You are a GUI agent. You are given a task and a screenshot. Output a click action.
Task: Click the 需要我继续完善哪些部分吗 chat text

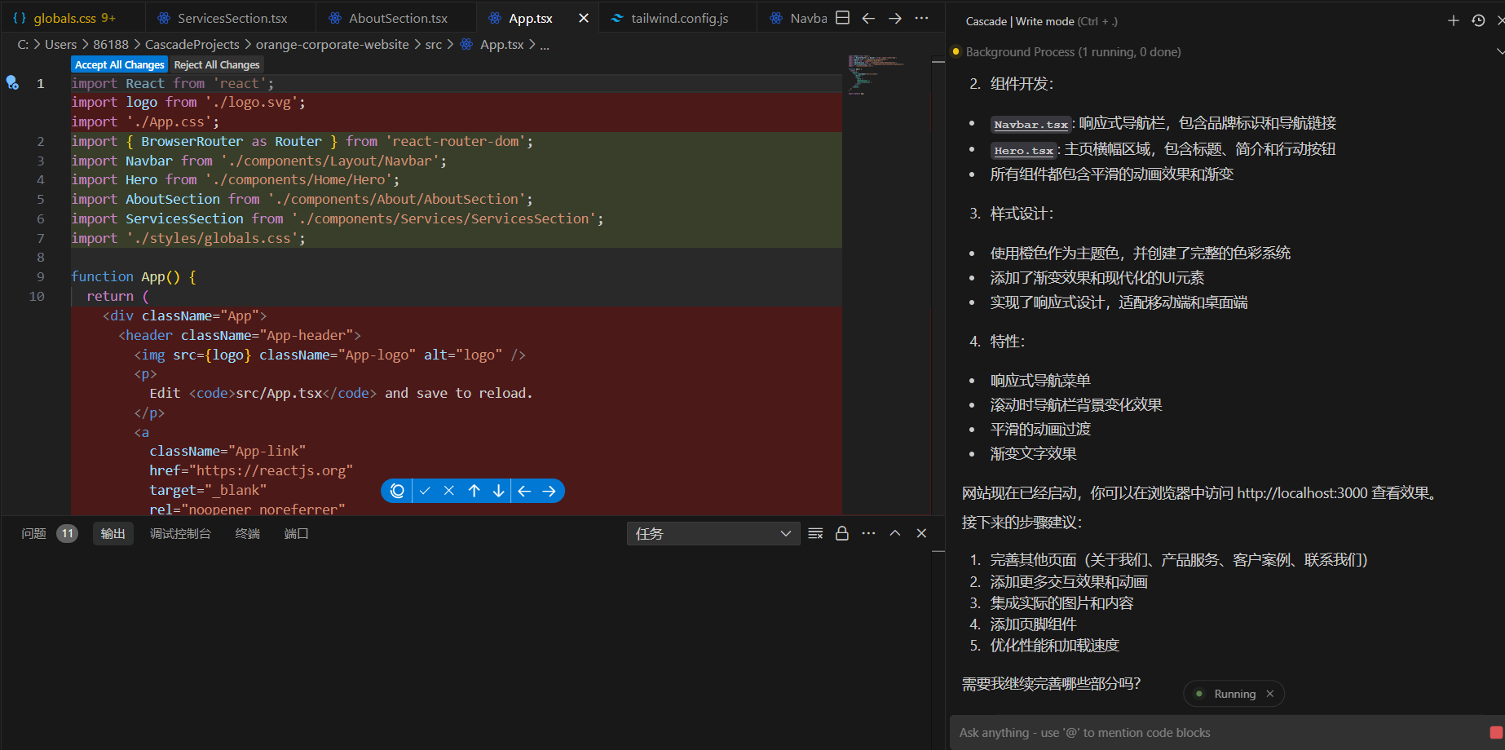(1052, 683)
